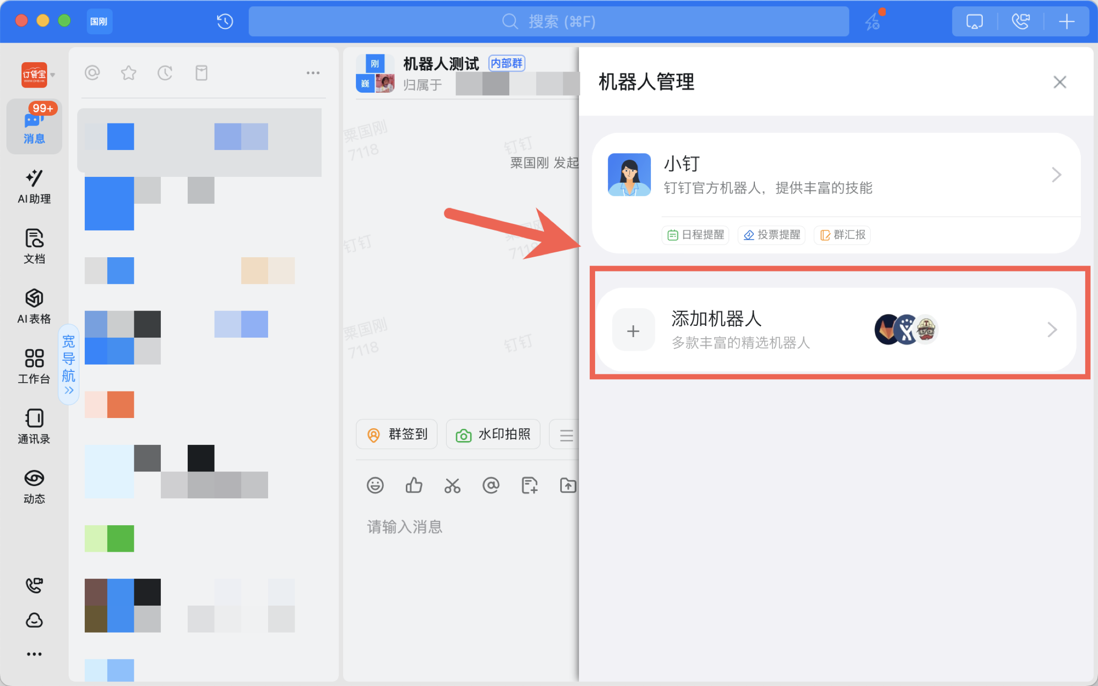Click the history clock icon in title bar
Image resolution: width=1098 pixels, height=686 pixels.
tap(225, 22)
